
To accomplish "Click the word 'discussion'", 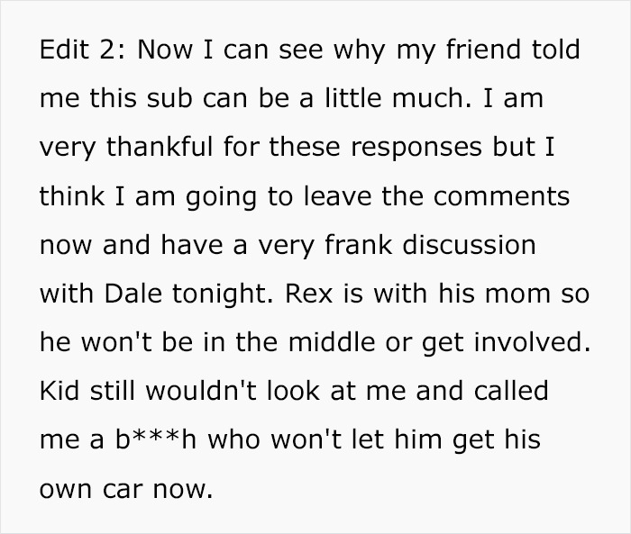I will click(x=469, y=244).
